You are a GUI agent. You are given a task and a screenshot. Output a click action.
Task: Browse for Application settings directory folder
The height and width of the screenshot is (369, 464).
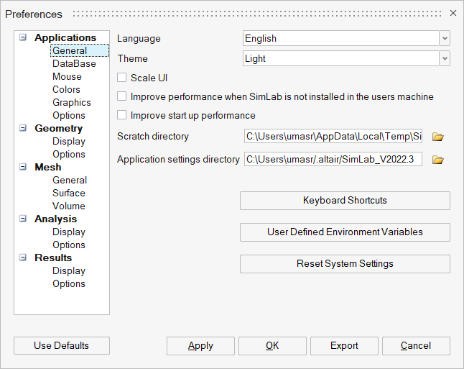[x=438, y=160]
